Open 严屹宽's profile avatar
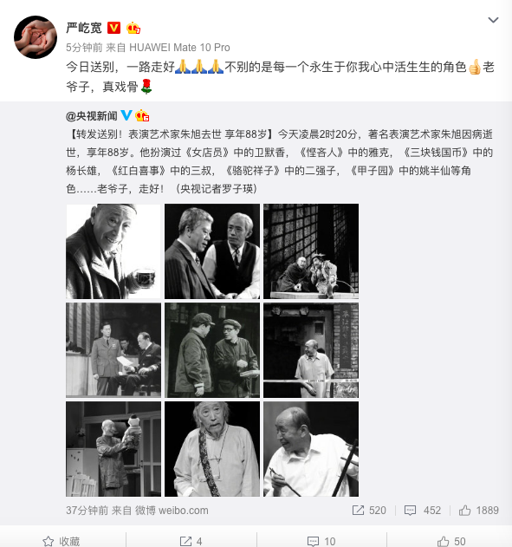 (36, 37)
